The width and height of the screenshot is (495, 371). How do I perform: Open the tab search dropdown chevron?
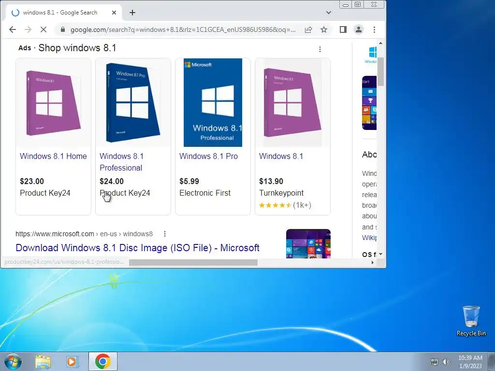[x=329, y=13]
